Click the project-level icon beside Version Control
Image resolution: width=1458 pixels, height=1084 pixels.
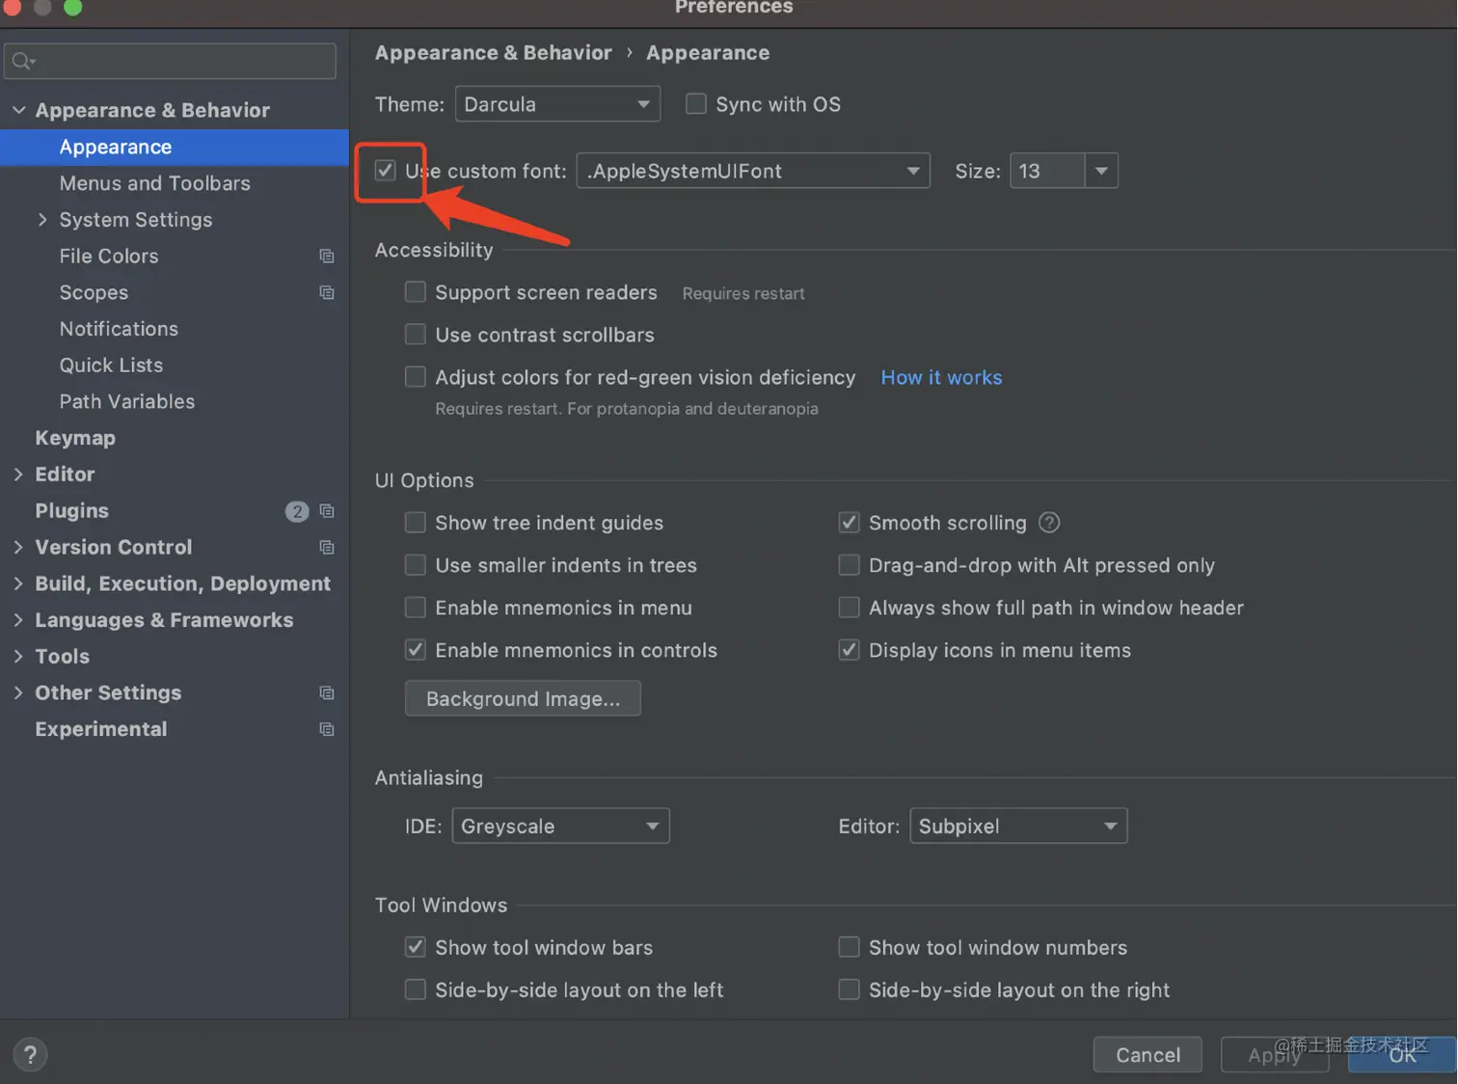pyautogui.click(x=327, y=548)
